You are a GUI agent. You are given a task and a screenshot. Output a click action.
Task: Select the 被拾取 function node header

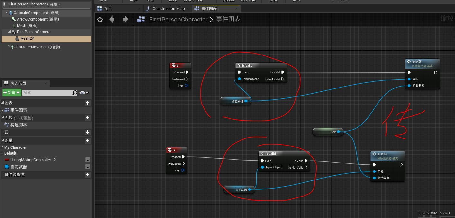(422, 63)
